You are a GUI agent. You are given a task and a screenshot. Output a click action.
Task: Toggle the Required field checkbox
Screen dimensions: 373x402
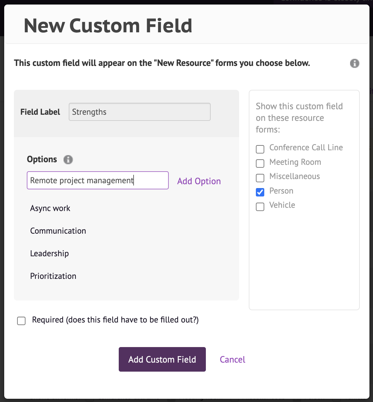(x=21, y=321)
